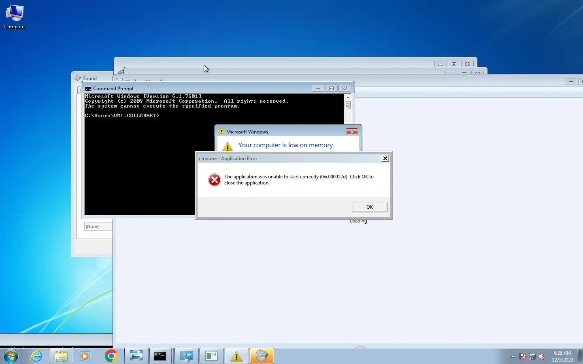Launch Internet Explorer from the taskbar
Viewport: 583px width, 364px height.
point(36,356)
